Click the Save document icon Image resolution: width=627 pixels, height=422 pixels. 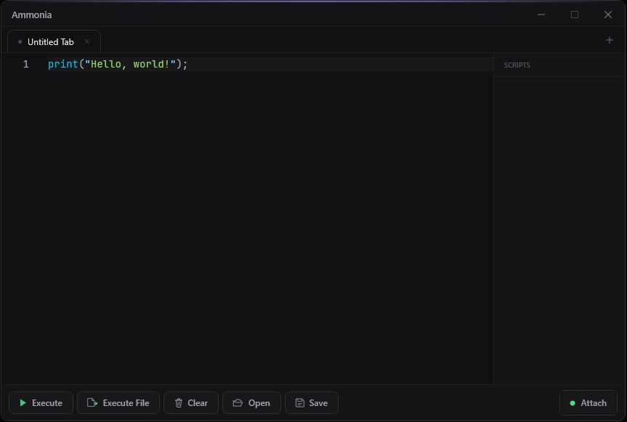[299, 403]
